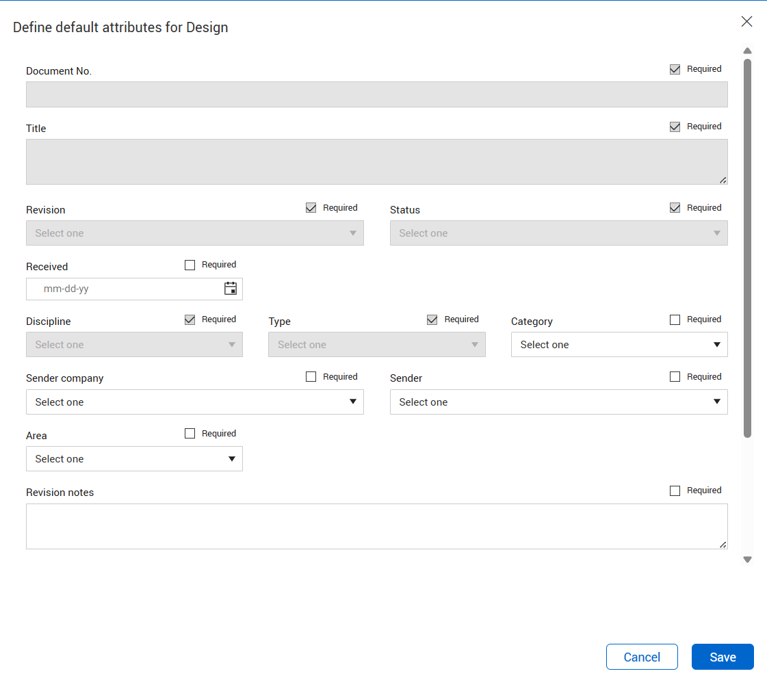Click the vertical scrollbar thumb

coord(747,246)
